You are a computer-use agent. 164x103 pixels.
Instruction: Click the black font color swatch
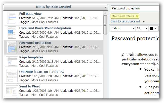coord(151,28)
